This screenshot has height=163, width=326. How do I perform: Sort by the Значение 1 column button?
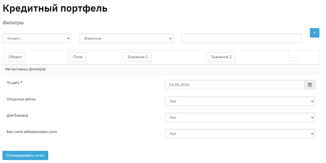[137, 57]
